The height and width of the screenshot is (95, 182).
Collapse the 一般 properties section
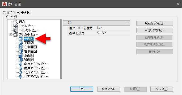127,23
